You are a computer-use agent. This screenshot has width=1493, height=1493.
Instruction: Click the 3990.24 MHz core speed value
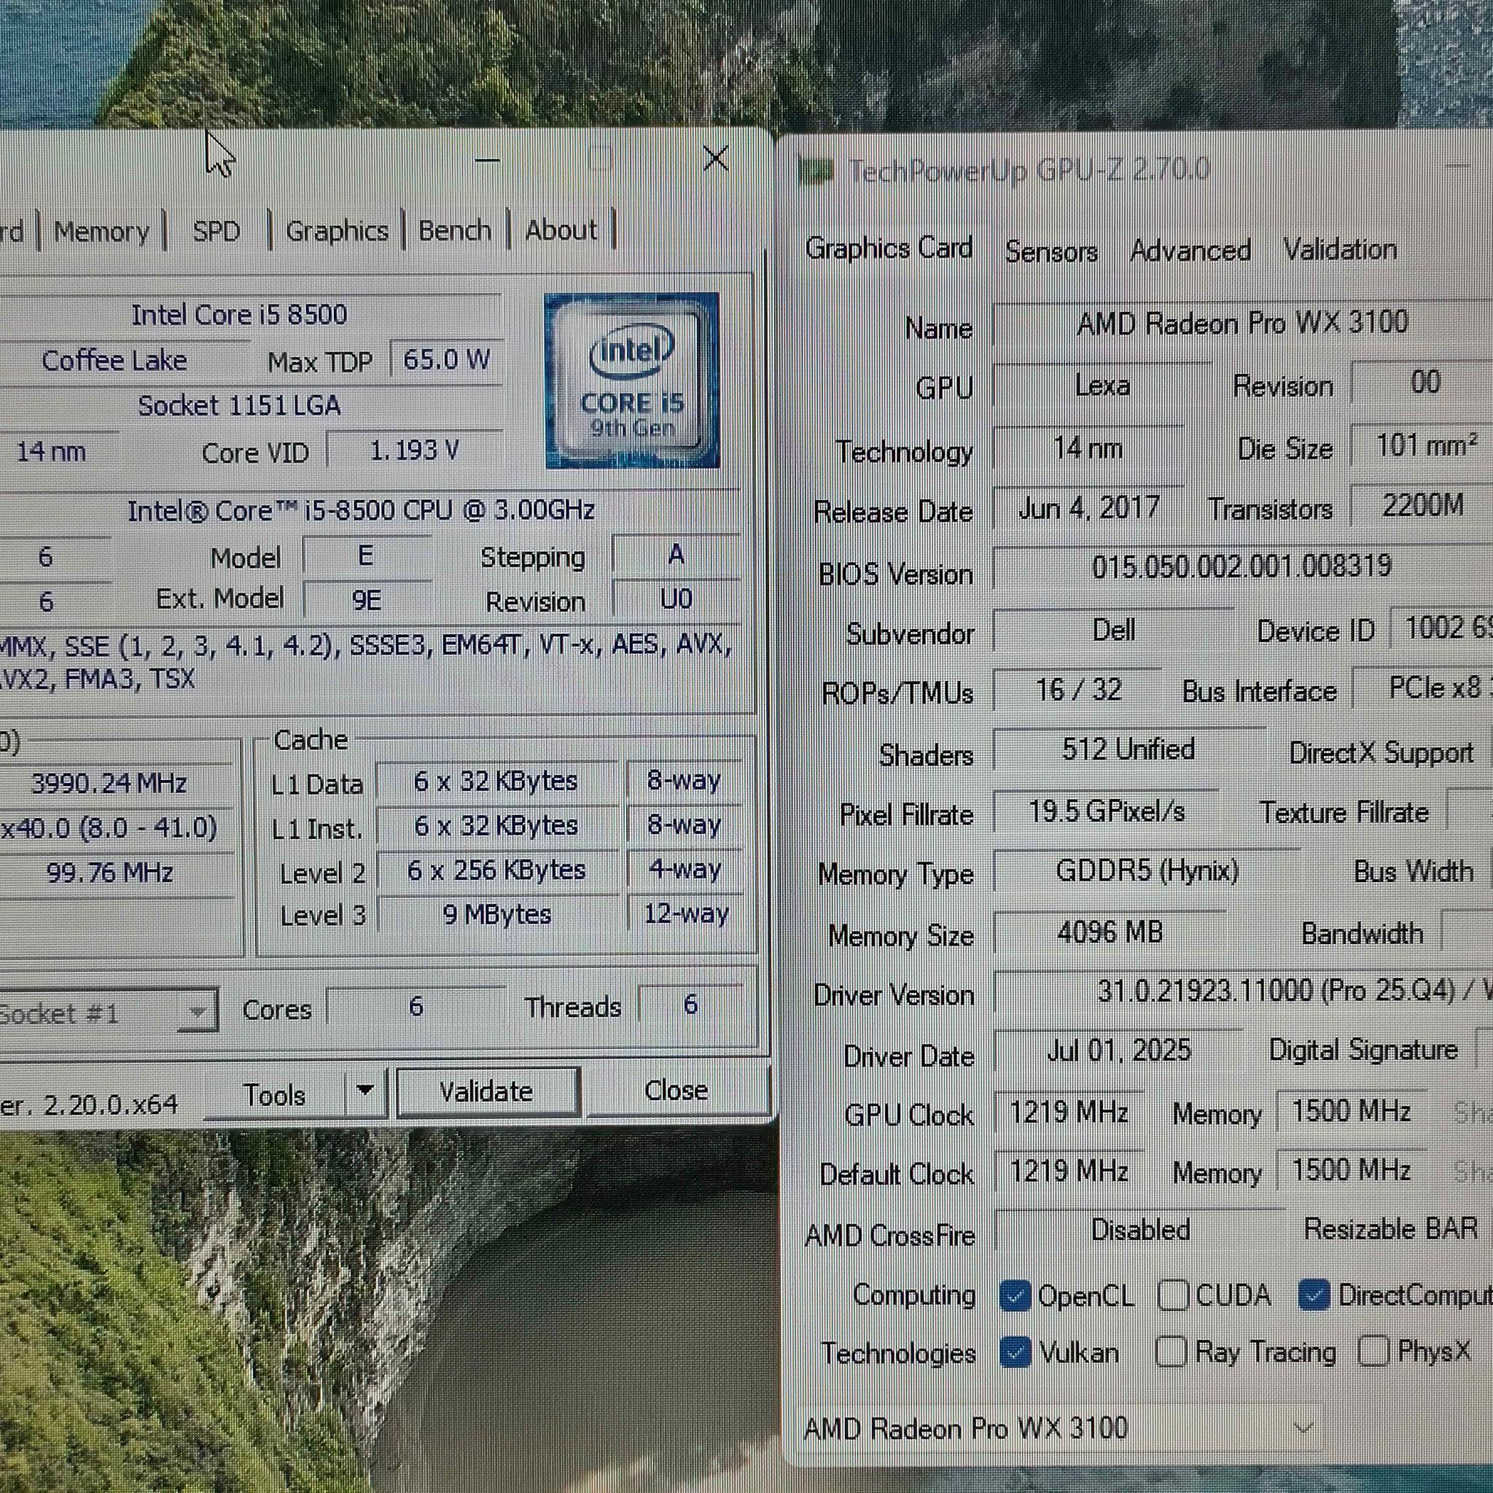[110, 784]
